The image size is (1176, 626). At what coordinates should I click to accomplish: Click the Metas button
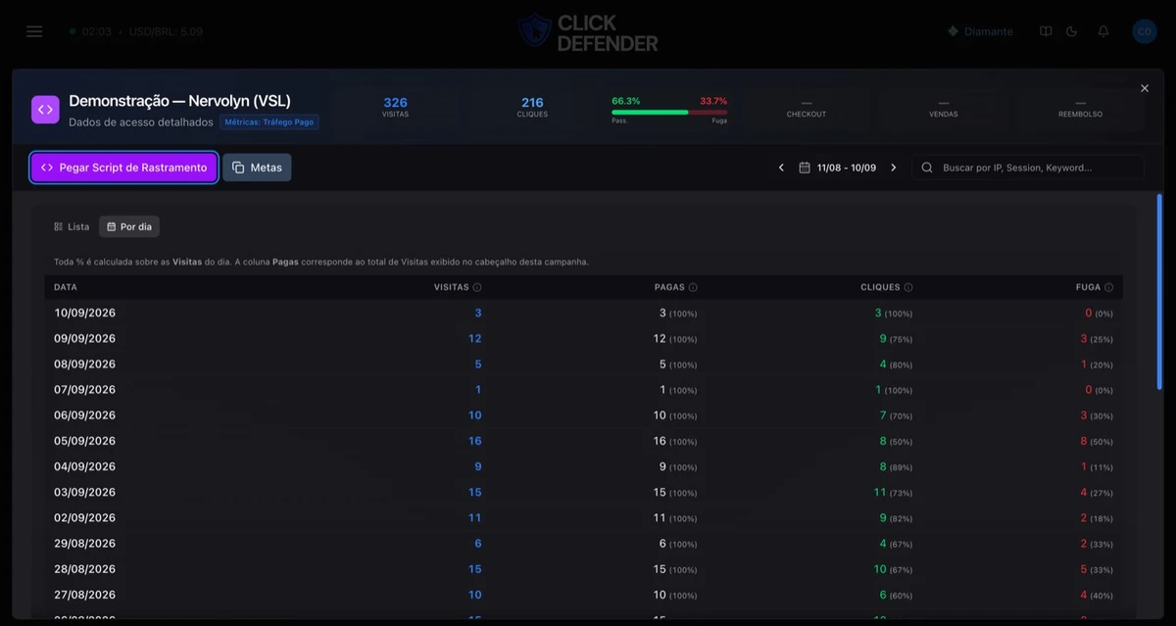[x=257, y=168]
